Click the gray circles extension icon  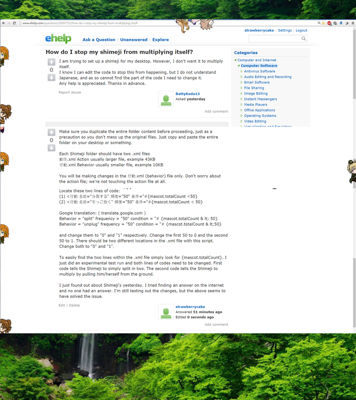click(347, 23)
